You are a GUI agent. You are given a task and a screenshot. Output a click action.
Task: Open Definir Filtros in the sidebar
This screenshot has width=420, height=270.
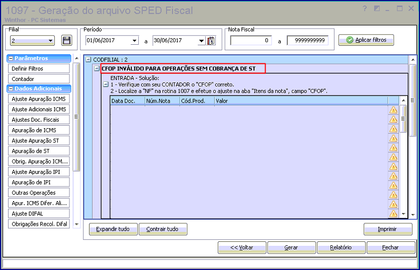coord(39,68)
